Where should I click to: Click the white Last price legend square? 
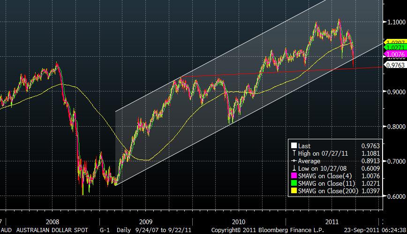coord(294,146)
